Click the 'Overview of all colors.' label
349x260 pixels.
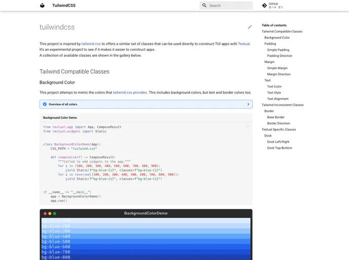click(63, 104)
